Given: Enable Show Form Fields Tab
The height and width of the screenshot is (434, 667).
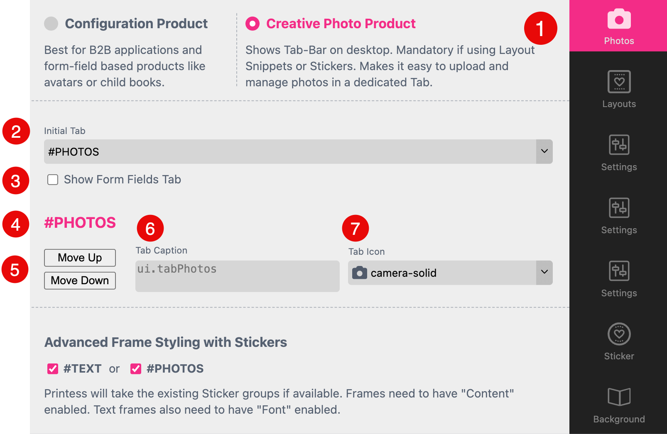Looking at the screenshot, I should [x=53, y=180].
